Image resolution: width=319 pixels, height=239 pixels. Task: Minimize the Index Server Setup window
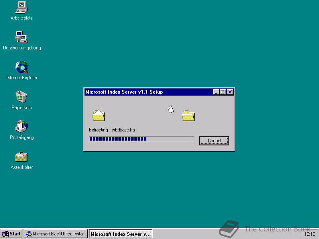click(x=216, y=92)
